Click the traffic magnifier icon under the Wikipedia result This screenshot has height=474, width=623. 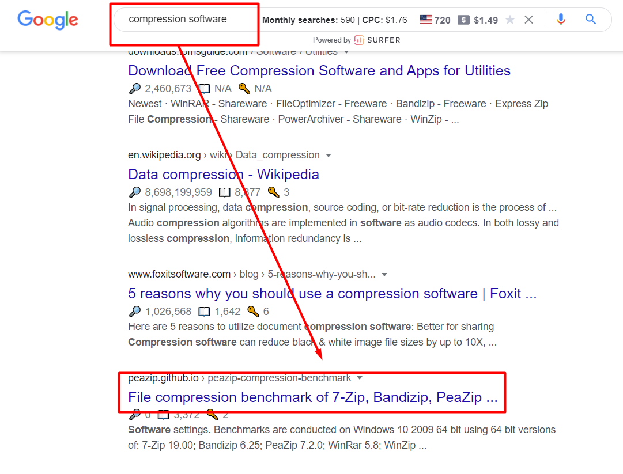135,192
